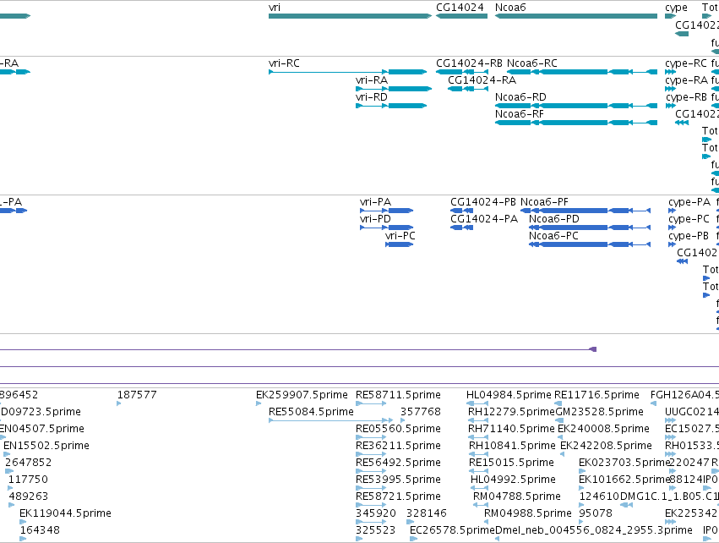Select the 345920 feature label
719x543 pixels.
(x=375, y=513)
